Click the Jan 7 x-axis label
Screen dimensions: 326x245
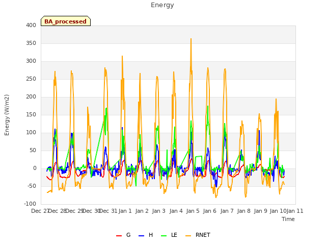(x=227, y=211)
